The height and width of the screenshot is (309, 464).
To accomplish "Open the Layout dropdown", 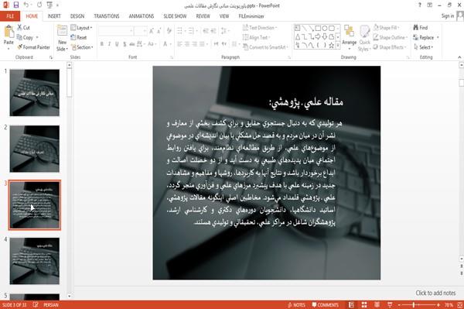I will point(82,28).
